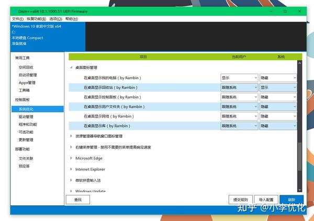Open 系统 dropdown for 在桌面显示我的电脑
This screenshot has width=314, height=221.
(x=278, y=78)
